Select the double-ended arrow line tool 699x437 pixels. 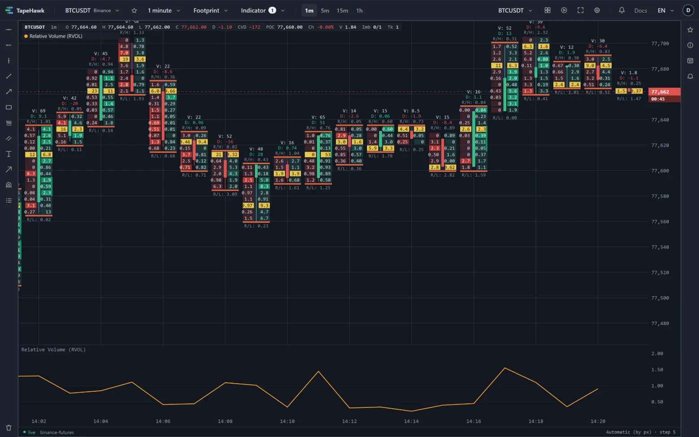coord(9,91)
